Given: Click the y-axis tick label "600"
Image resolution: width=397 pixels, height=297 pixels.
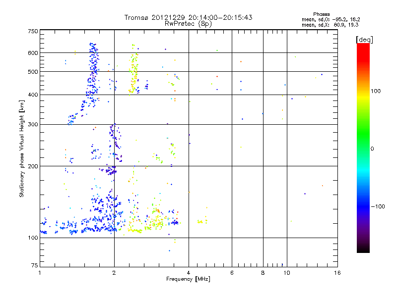Looking at the screenshot, I should click(33, 53).
